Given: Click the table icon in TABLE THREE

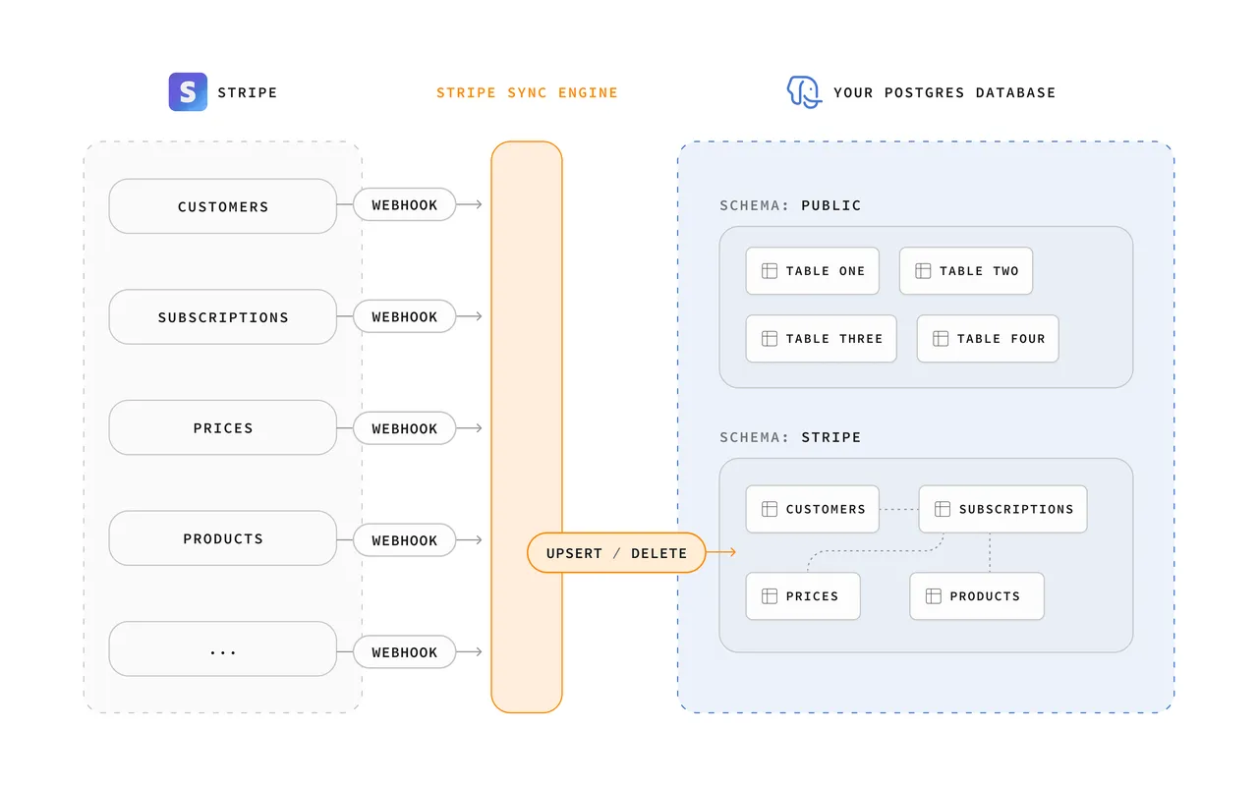Looking at the screenshot, I should pos(770,339).
